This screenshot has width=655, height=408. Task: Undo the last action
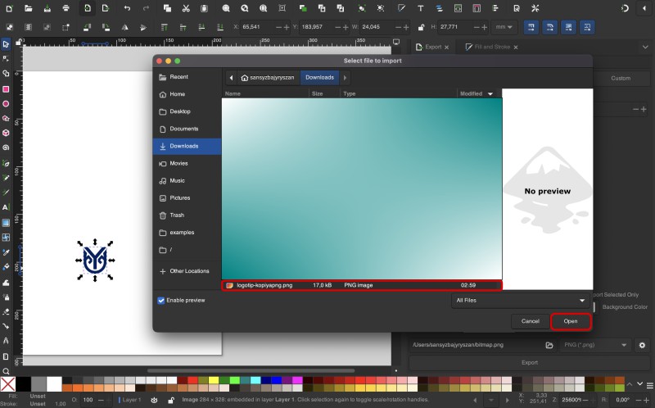127,8
